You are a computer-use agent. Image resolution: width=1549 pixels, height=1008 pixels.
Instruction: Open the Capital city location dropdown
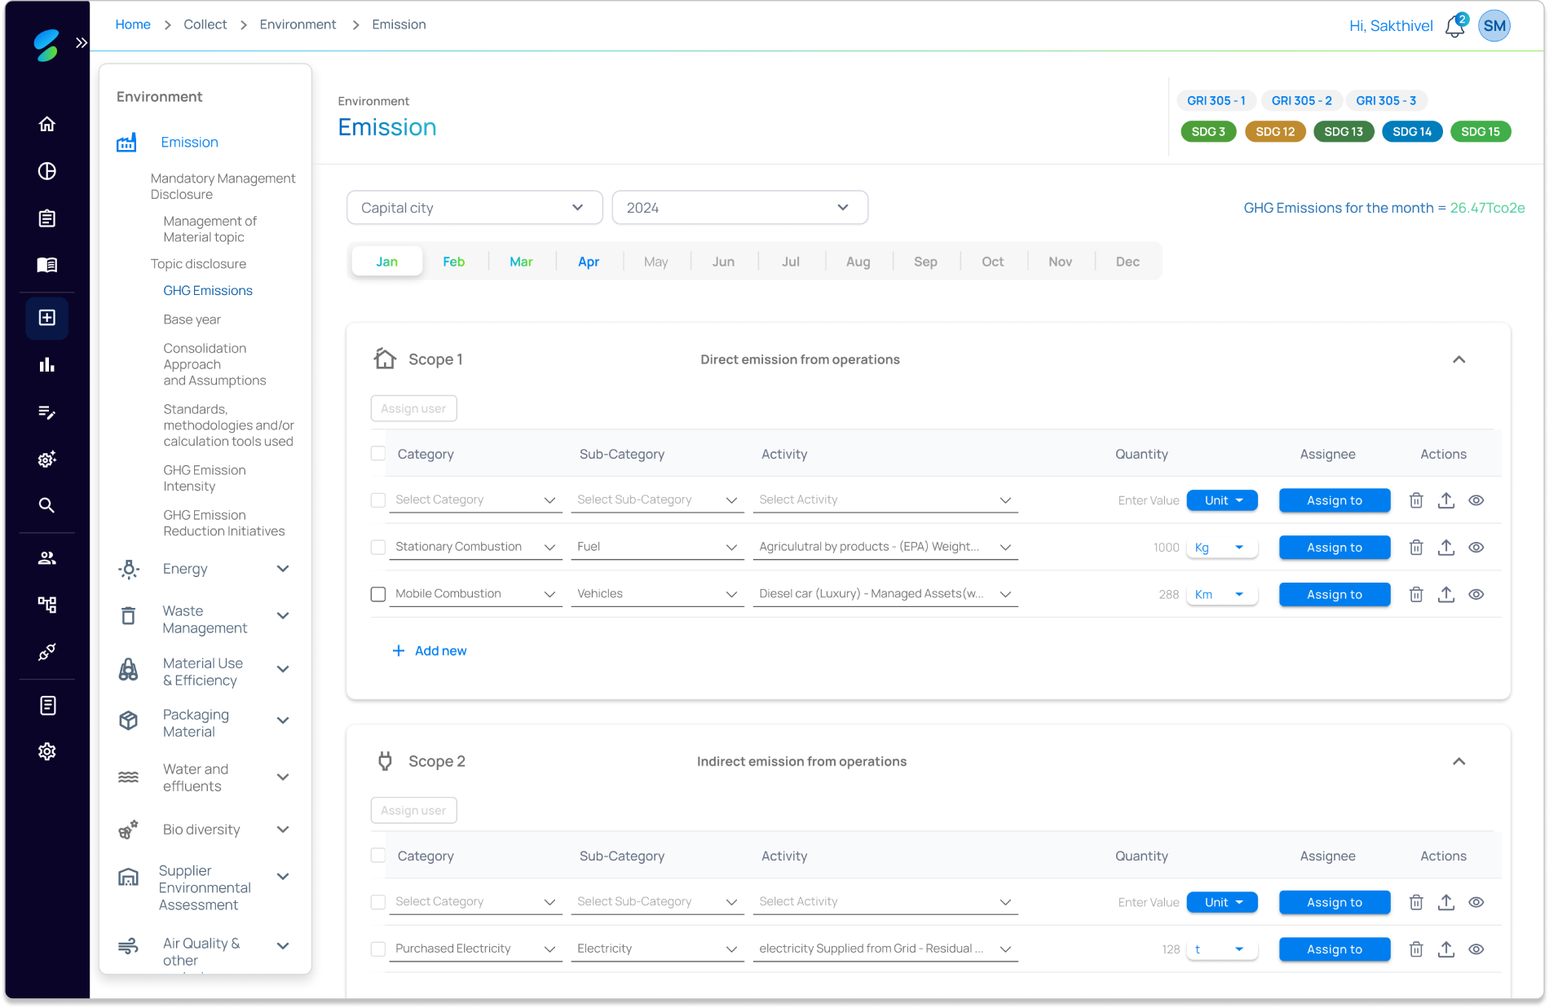[474, 208]
